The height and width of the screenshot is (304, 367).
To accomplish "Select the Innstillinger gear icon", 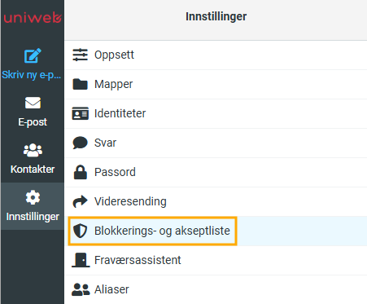I will tap(33, 197).
